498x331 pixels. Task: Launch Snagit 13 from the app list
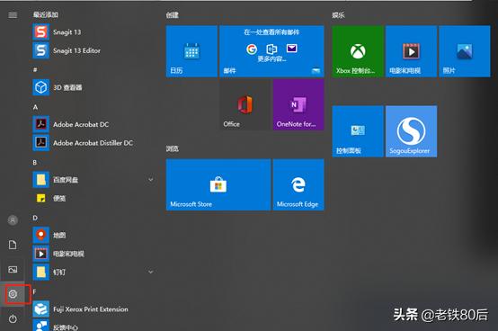(94, 32)
